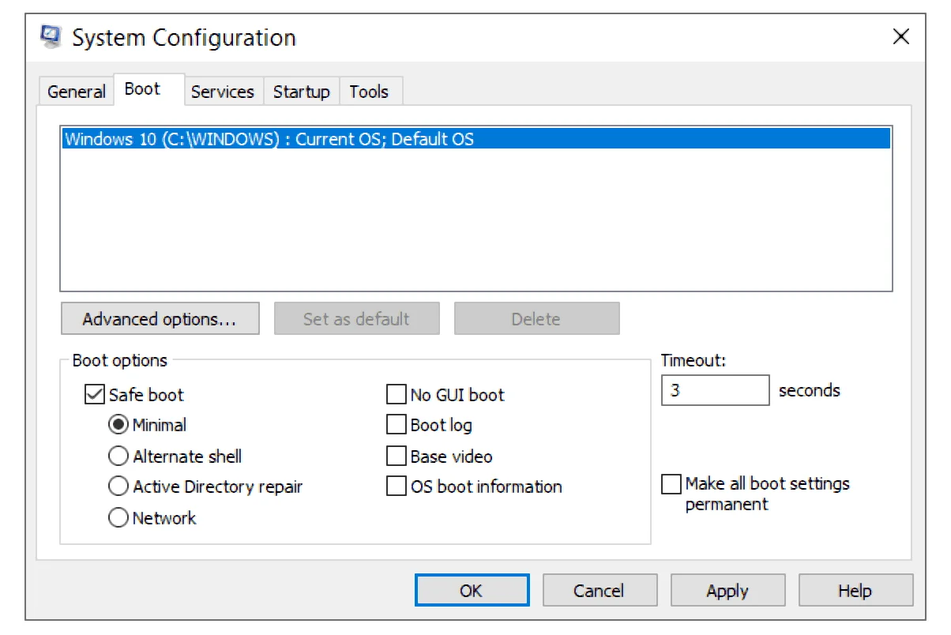The height and width of the screenshot is (635, 951).
Task: Enable No GUI boot
Action: 396,395
